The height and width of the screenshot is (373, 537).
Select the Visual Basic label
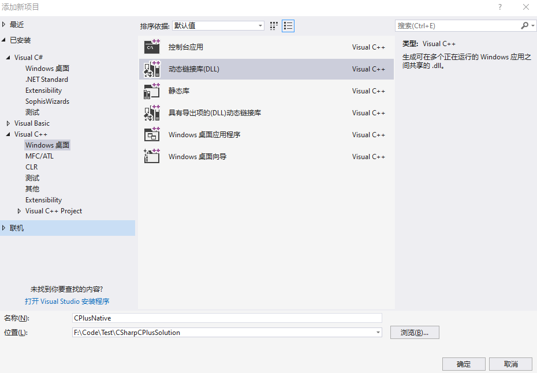(x=32, y=123)
